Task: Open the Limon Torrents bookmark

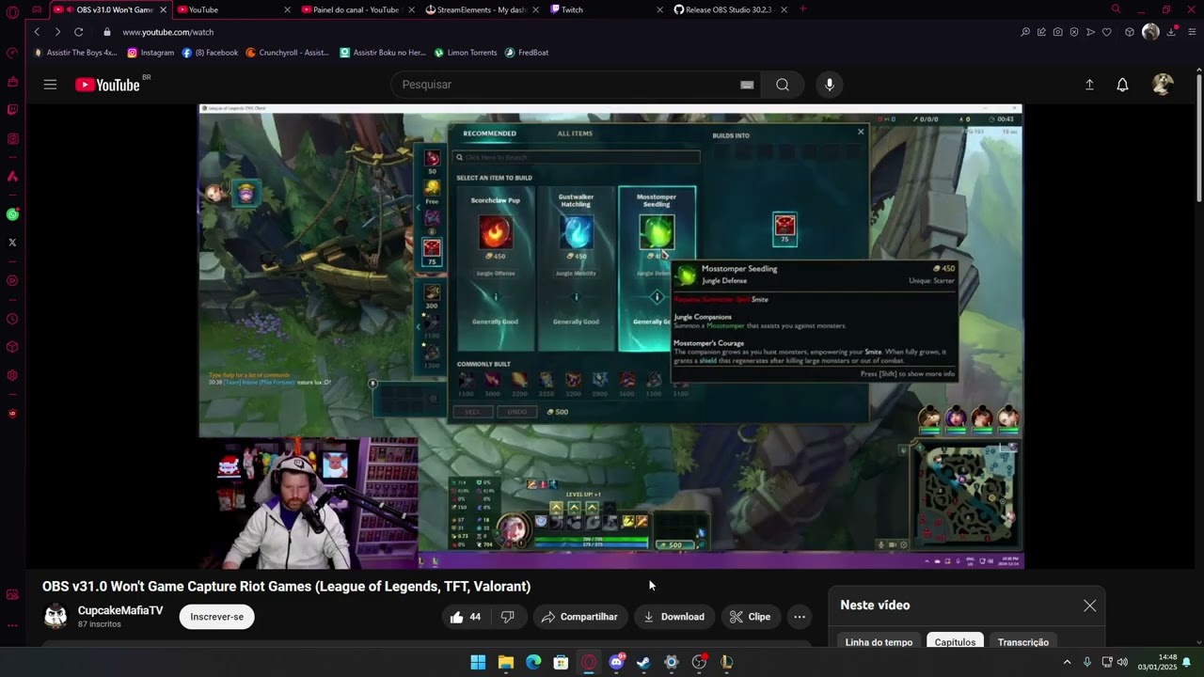Action: coord(466,53)
